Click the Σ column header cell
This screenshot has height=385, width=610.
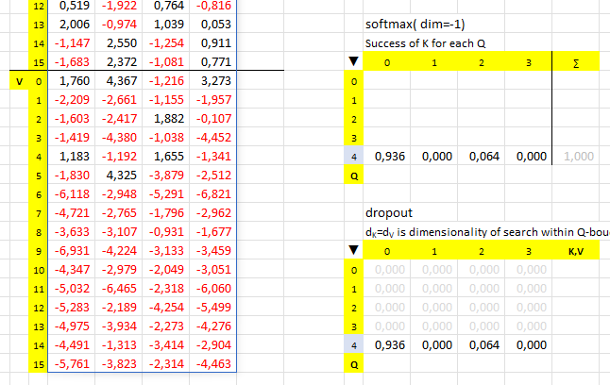(x=575, y=63)
